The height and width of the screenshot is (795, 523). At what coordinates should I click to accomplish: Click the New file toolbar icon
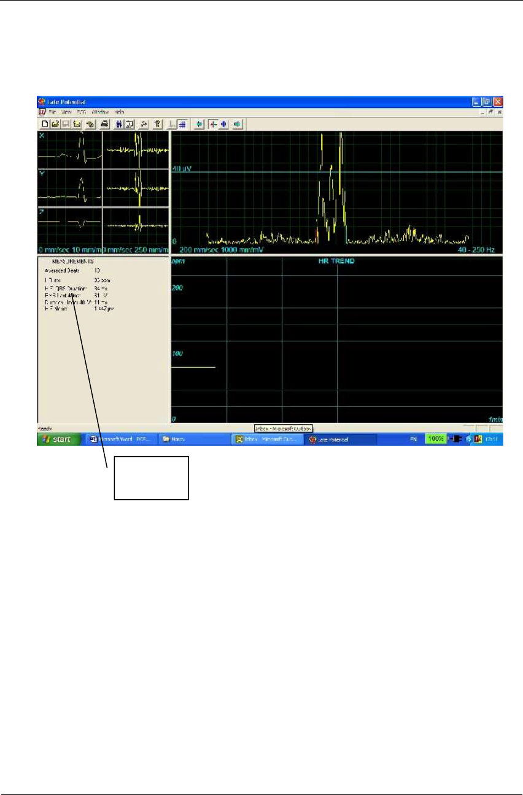45,124
